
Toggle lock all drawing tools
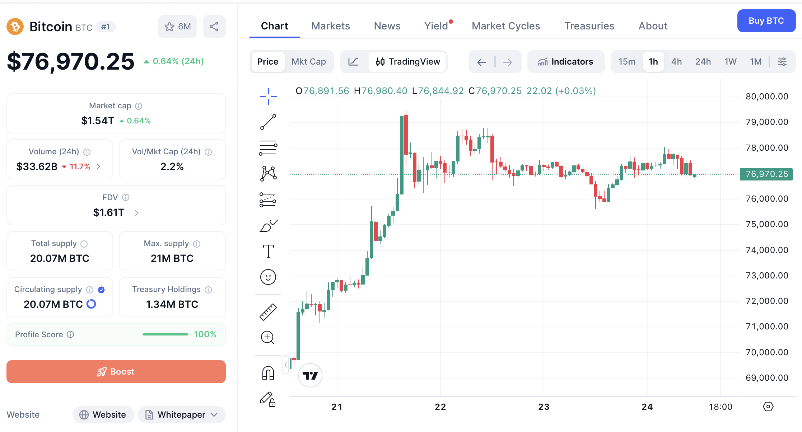(x=268, y=399)
